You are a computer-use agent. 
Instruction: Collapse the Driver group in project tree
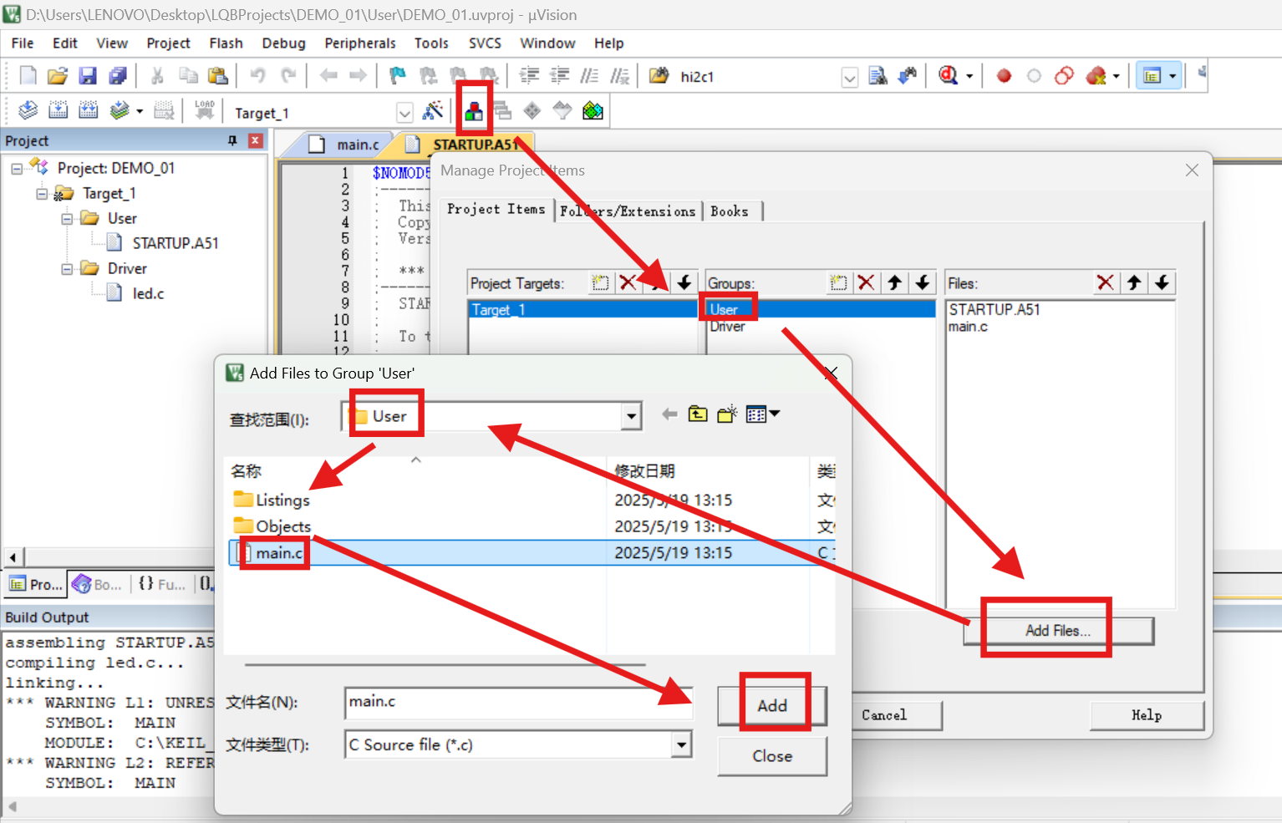tap(67, 269)
